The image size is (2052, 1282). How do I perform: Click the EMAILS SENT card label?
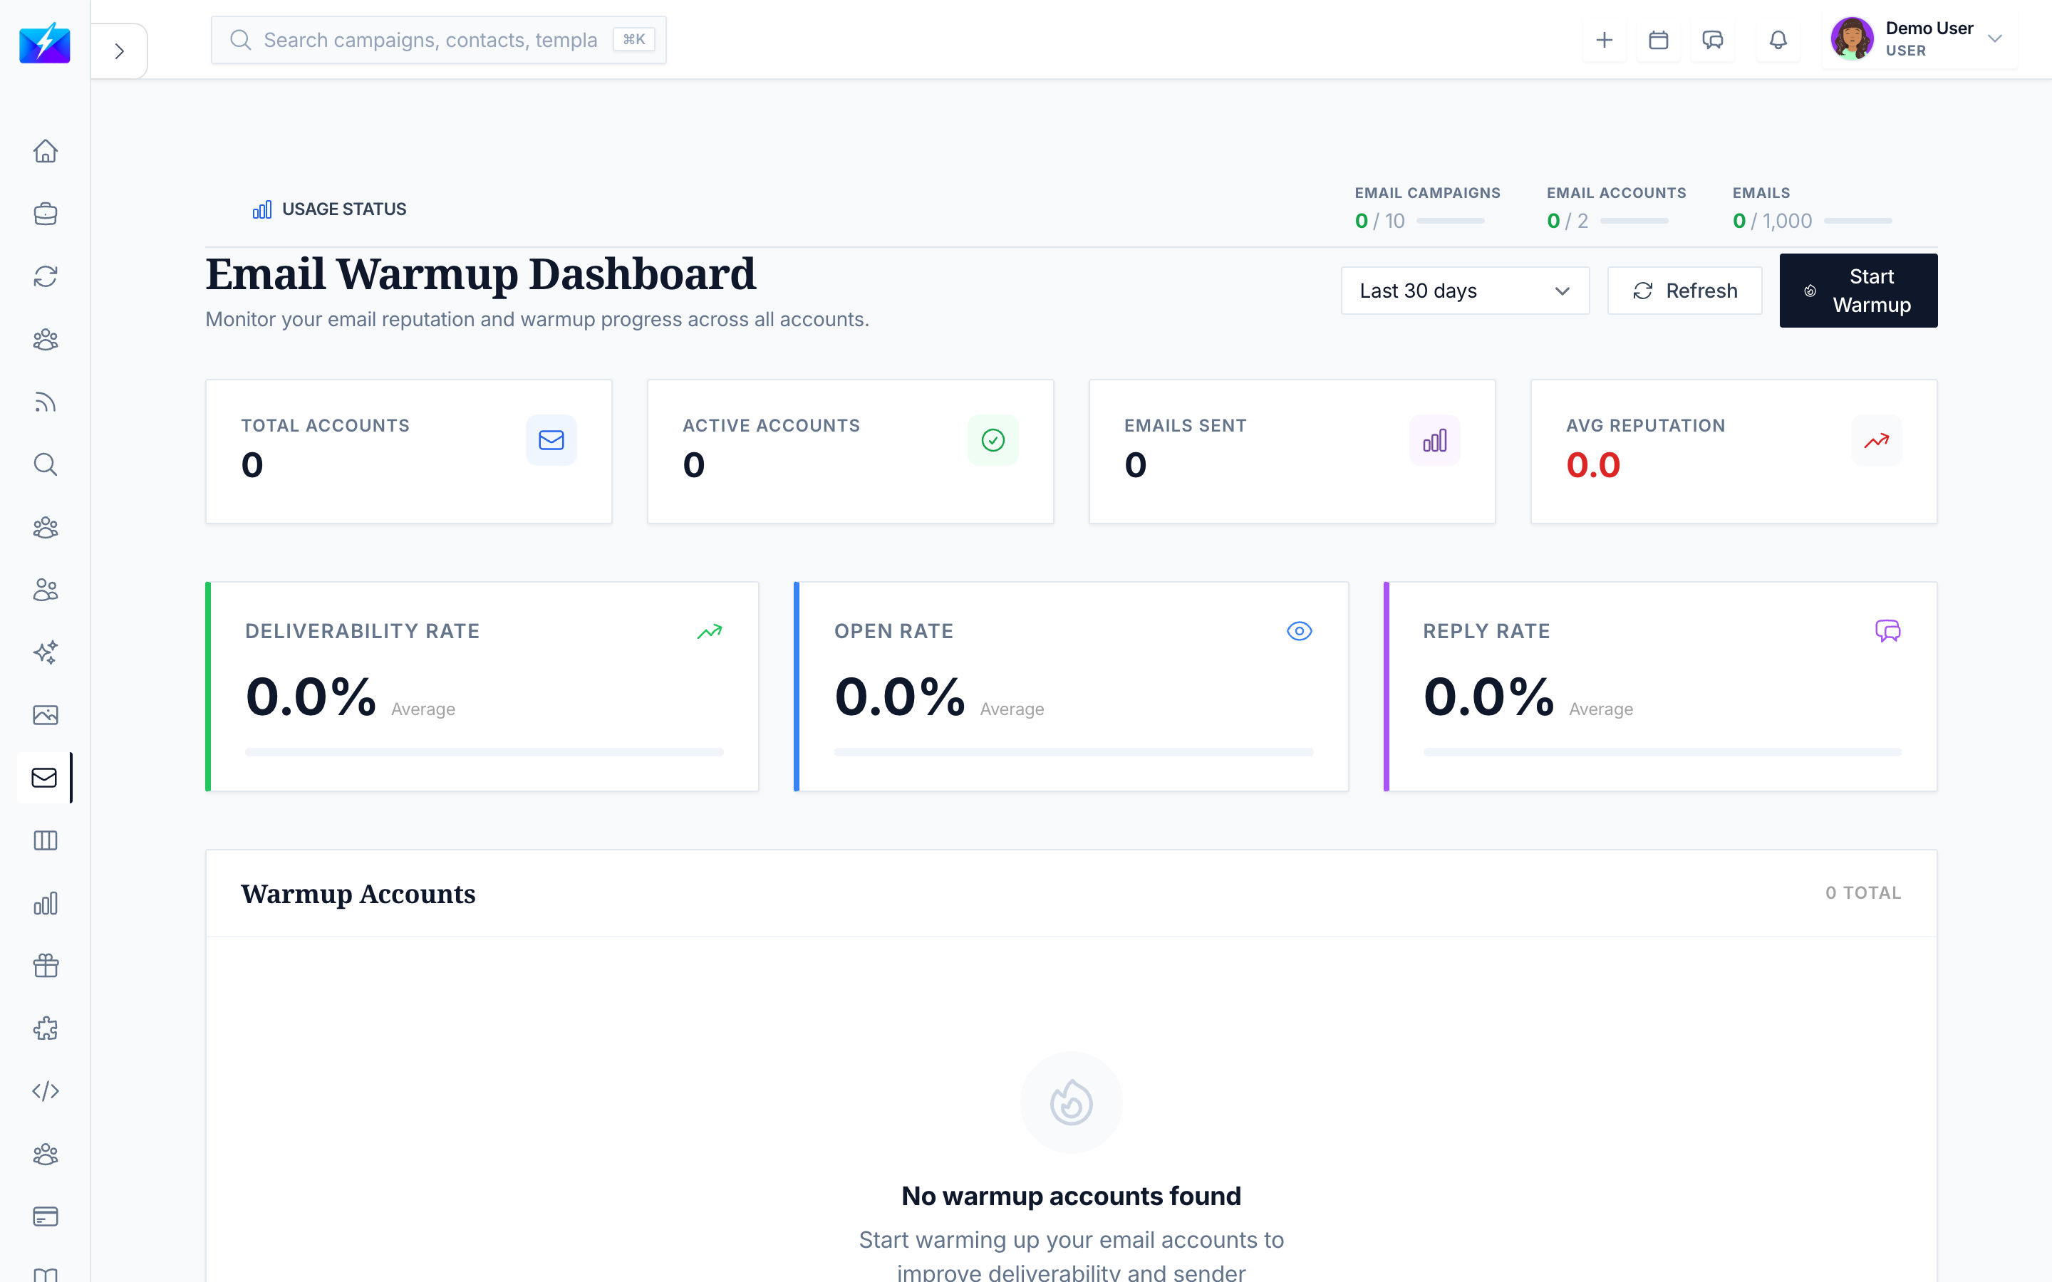pyautogui.click(x=1186, y=426)
